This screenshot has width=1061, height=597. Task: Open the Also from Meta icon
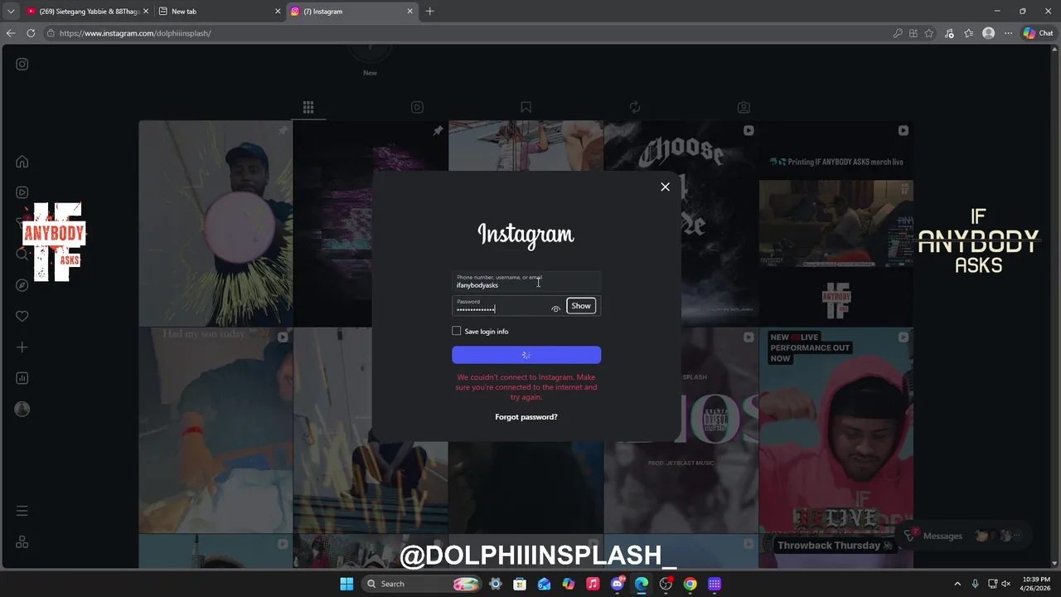tap(22, 541)
